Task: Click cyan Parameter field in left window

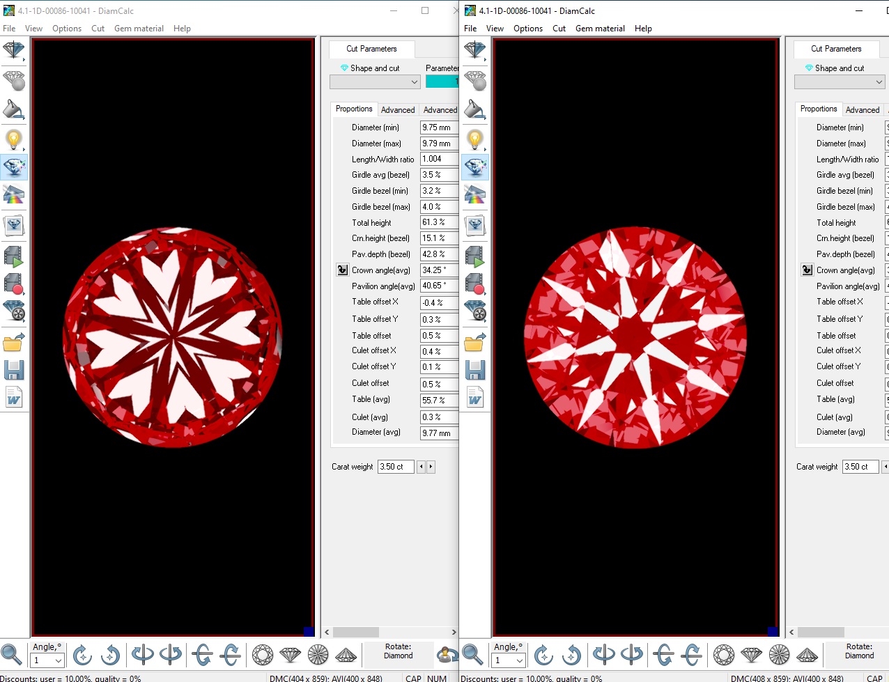Action: click(442, 82)
